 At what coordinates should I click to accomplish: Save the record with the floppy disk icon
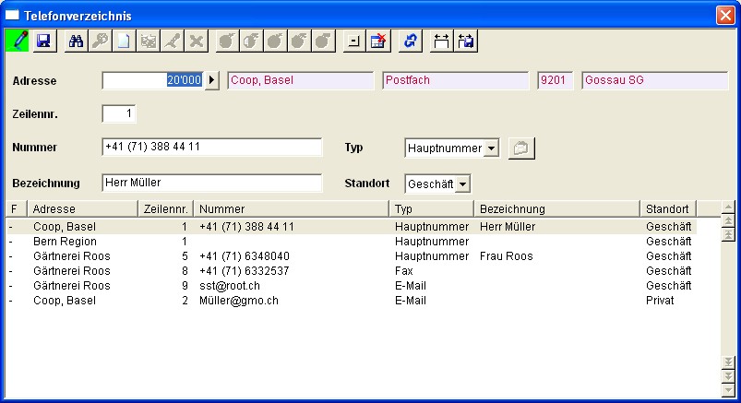pyautogui.click(x=44, y=41)
